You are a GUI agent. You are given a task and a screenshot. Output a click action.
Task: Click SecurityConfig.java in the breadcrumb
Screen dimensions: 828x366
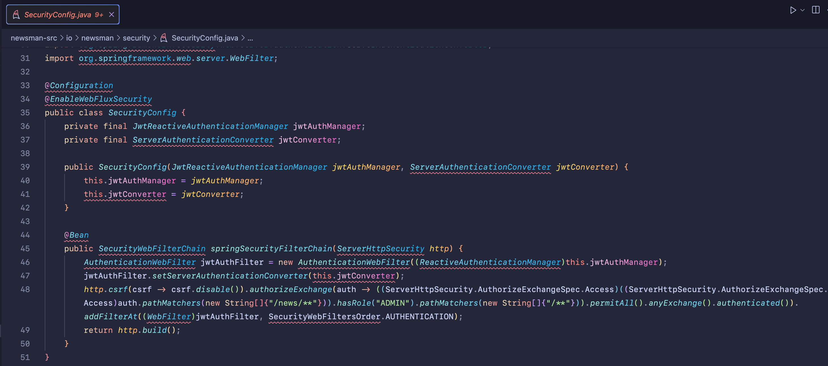click(x=205, y=38)
